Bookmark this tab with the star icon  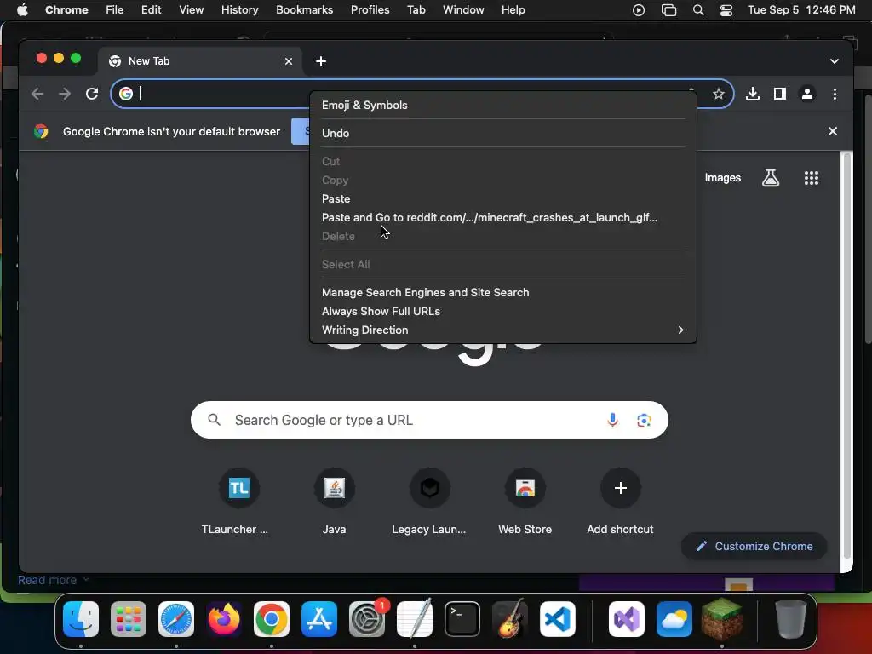[719, 94]
